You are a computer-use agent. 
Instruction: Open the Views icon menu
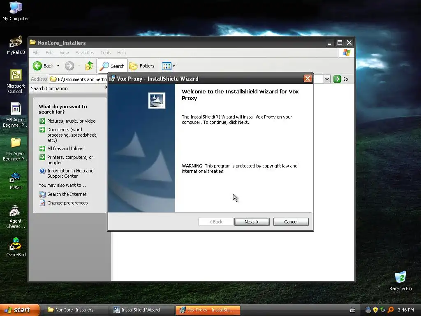coord(167,66)
